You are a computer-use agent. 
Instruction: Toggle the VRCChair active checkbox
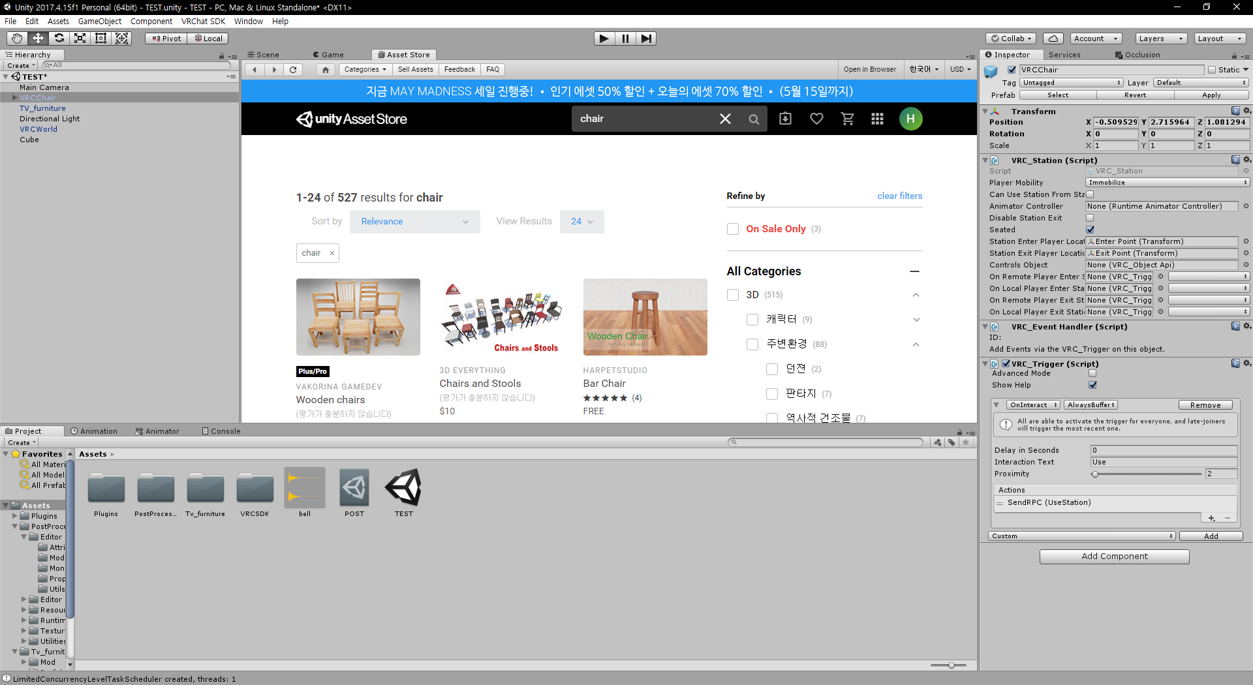tap(1012, 70)
